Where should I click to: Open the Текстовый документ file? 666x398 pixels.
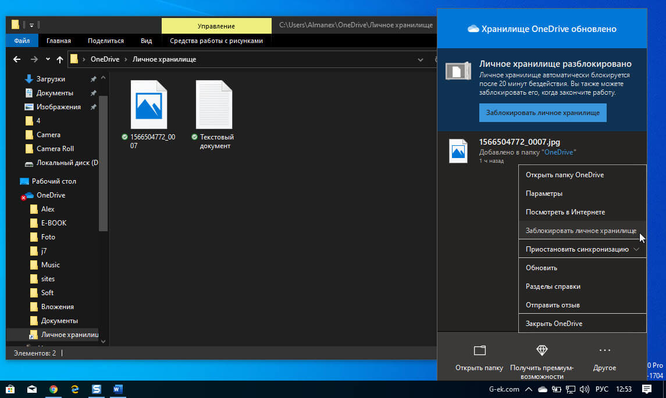214,114
